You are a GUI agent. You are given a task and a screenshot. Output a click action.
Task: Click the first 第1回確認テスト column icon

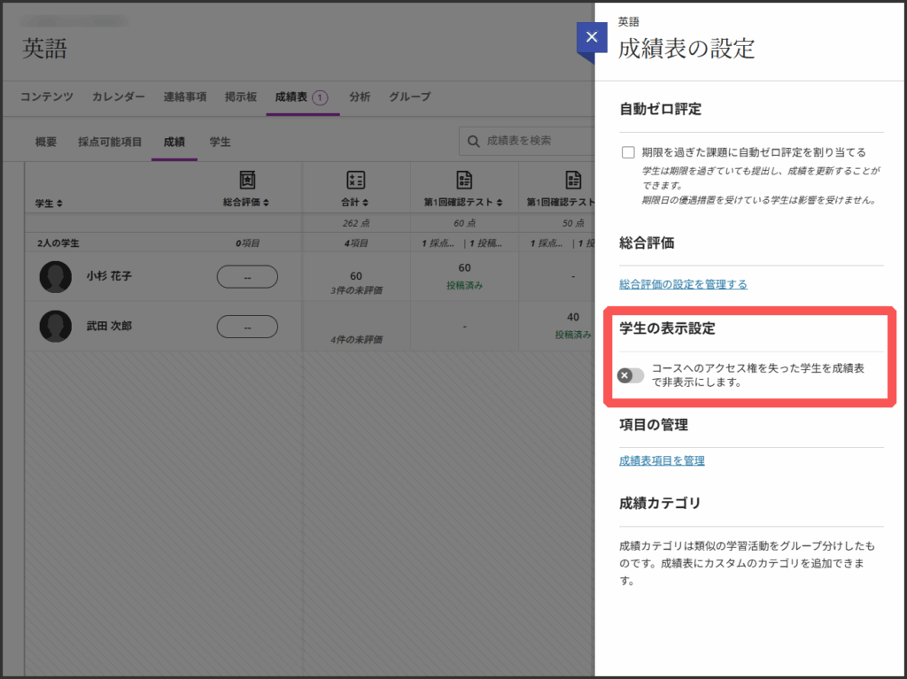464,180
